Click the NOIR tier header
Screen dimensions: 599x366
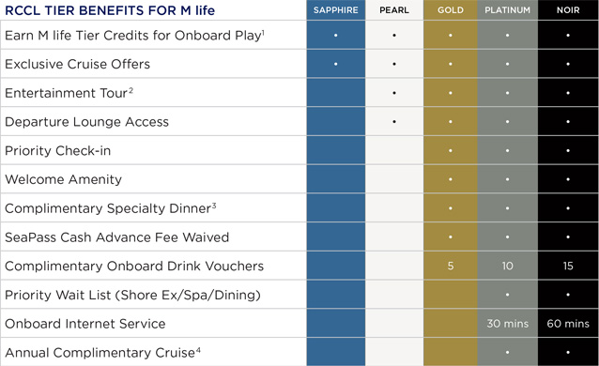(x=568, y=10)
